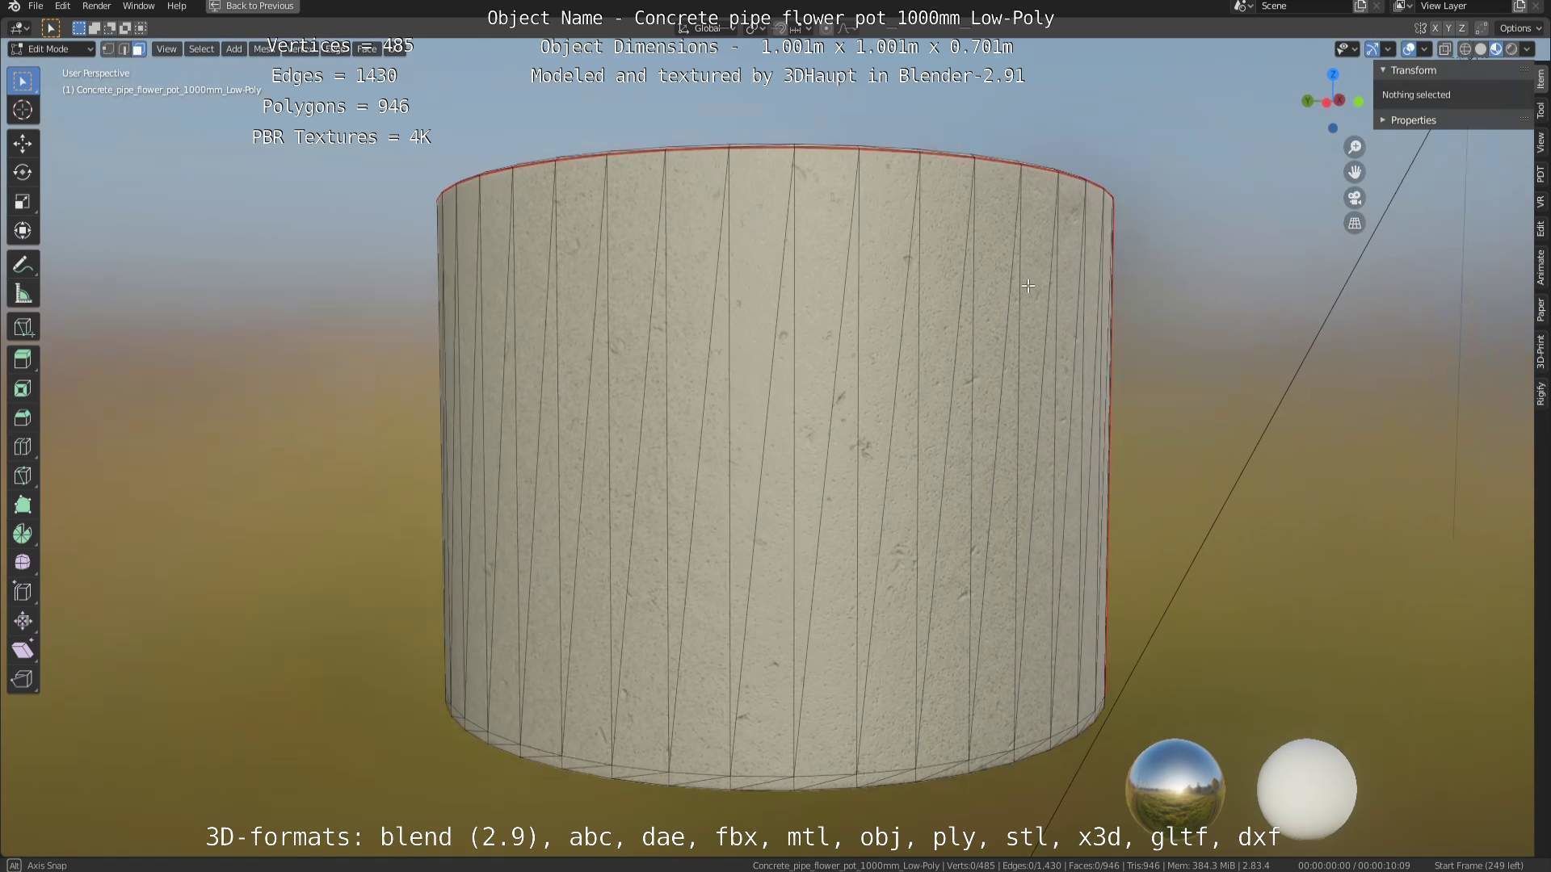Open the Options dropdown
Screen dimensions: 1551x872
point(1519,28)
